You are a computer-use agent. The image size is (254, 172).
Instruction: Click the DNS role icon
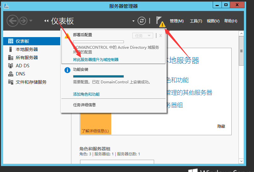(11, 74)
